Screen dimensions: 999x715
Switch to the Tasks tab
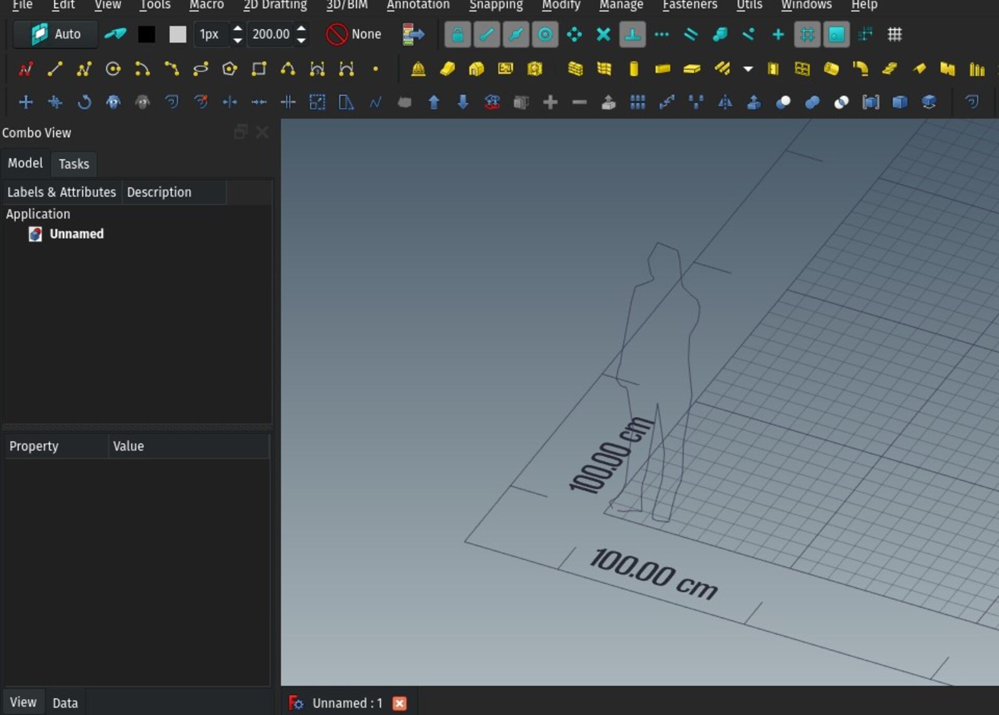coord(74,164)
